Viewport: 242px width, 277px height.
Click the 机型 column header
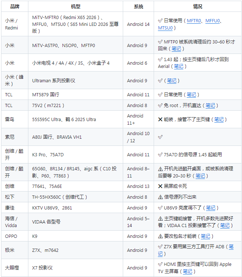click(x=75, y=6)
